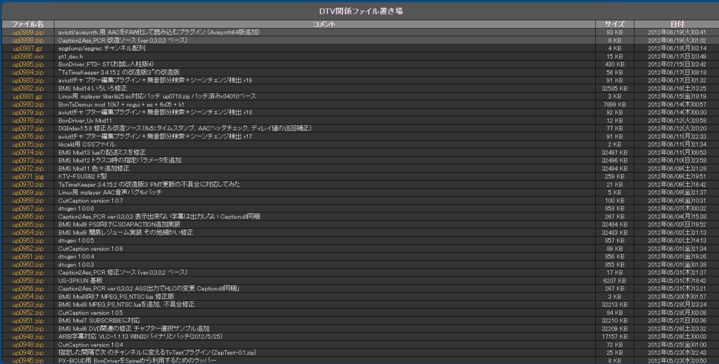This screenshot has width=719, height=364.
Task: Download up0968.zip CutCaption 1.0.7
Action: pyautogui.click(x=28, y=200)
